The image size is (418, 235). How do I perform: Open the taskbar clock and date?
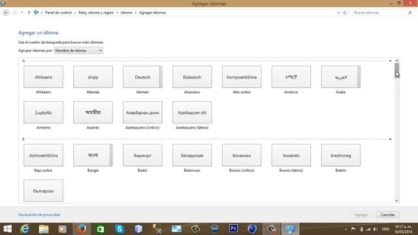click(x=403, y=229)
